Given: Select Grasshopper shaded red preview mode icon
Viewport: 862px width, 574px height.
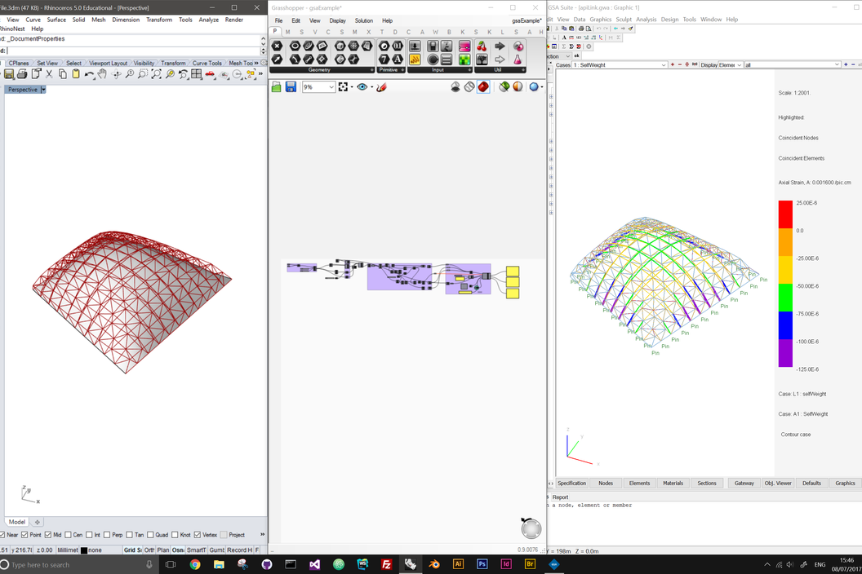Looking at the screenshot, I should [x=483, y=86].
